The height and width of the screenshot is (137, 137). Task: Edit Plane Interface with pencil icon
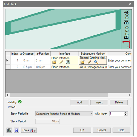(61, 62)
